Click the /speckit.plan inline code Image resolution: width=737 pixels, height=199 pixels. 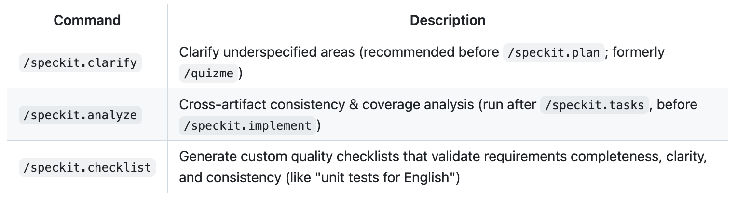tap(553, 52)
